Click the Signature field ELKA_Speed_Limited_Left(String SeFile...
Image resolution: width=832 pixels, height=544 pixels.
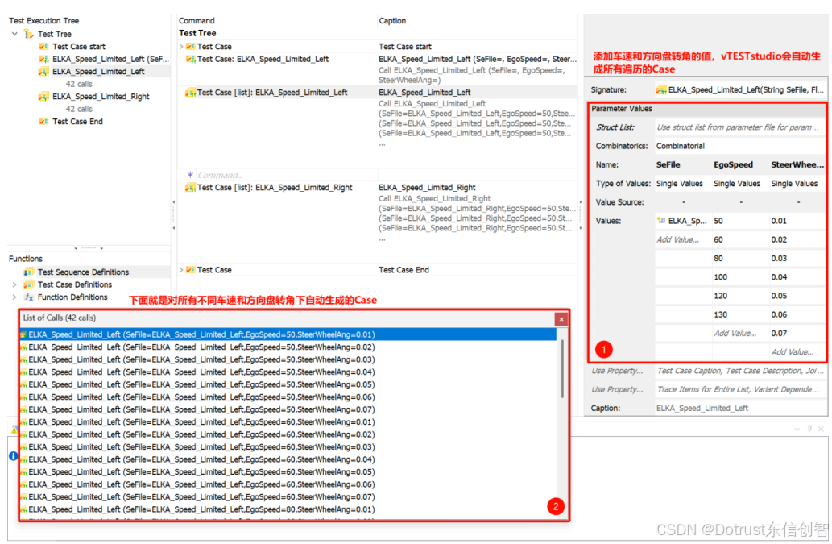(739, 90)
